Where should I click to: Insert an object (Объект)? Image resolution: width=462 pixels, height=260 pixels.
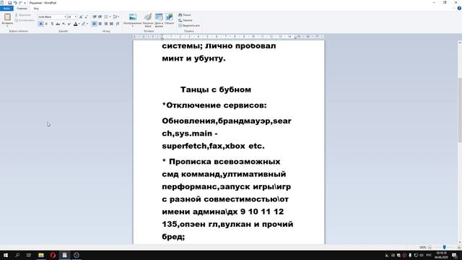click(x=169, y=19)
